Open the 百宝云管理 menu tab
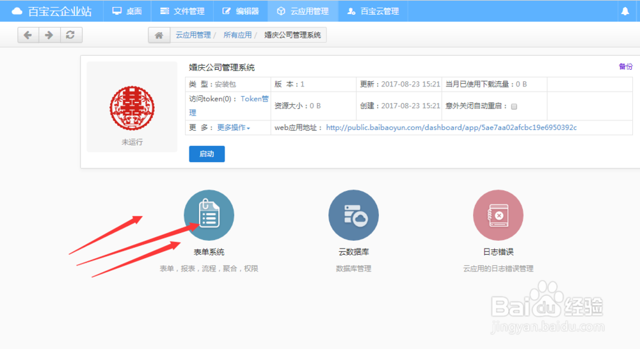This screenshot has width=640, height=349. pyautogui.click(x=373, y=11)
